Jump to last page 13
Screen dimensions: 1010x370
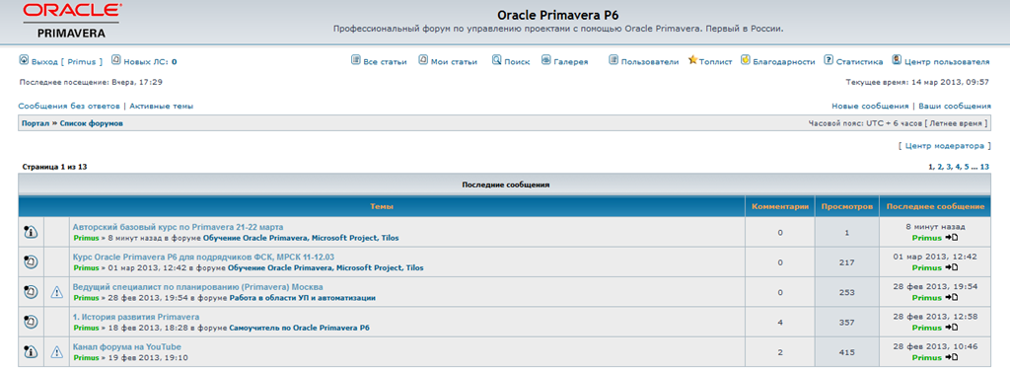point(984,167)
